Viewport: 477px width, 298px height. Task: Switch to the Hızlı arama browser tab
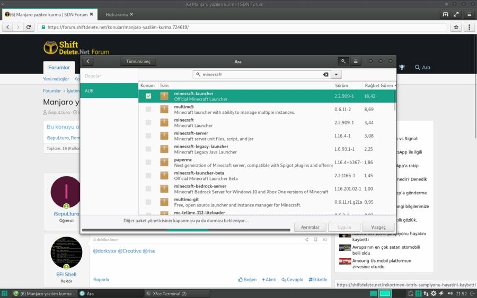click(x=116, y=14)
